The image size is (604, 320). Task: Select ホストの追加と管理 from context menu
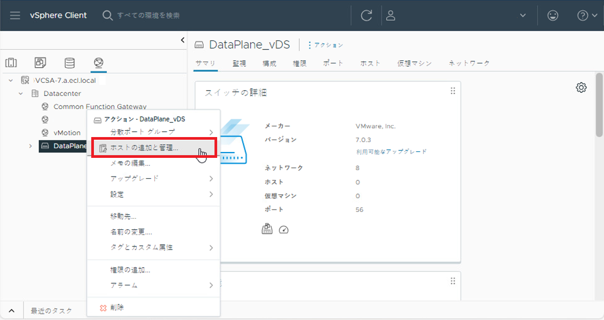coord(144,148)
